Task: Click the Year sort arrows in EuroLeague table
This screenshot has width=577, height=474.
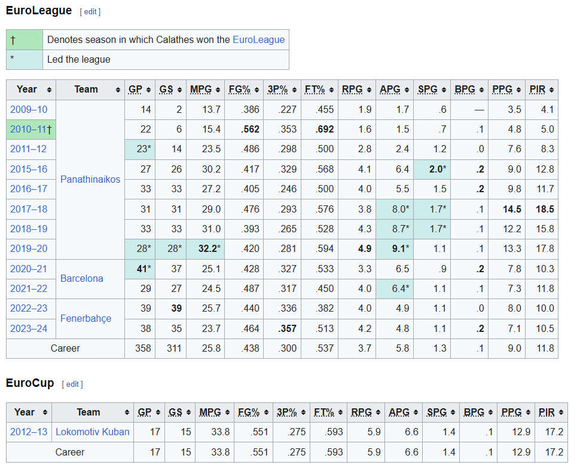Action: point(49,90)
